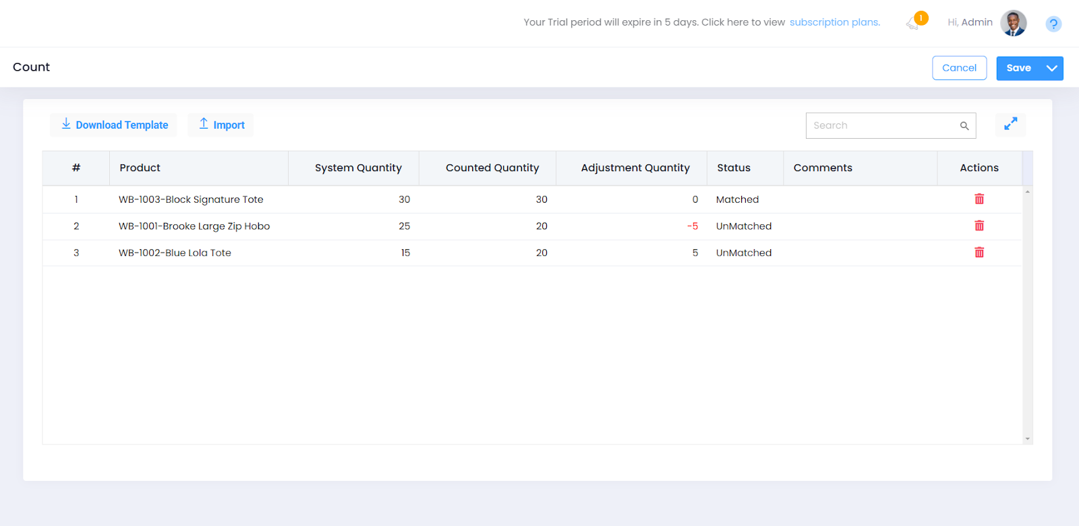Click trash icon for Brooke Large Zip Hobo
Image resolution: width=1079 pixels, height=526 pixels.
[x=979, y=226]
